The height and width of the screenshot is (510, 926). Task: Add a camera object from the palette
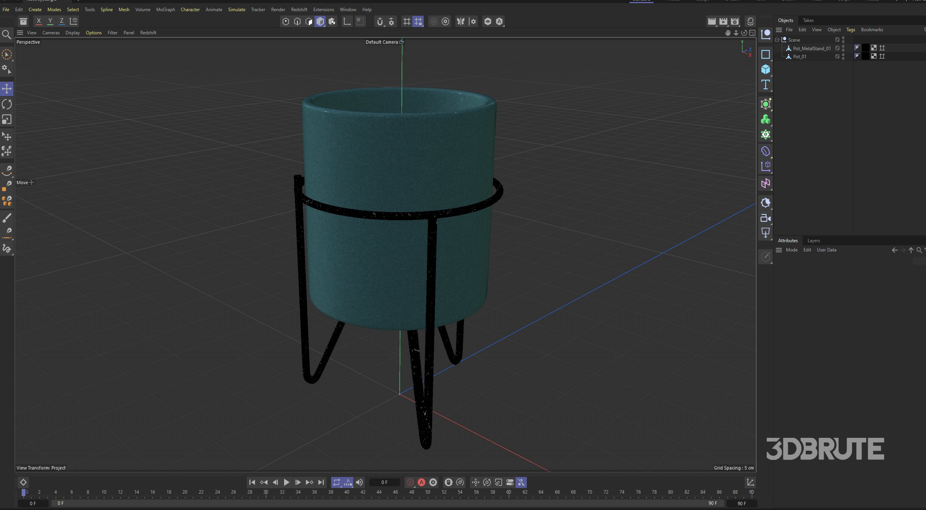click(x=765, y=218)
